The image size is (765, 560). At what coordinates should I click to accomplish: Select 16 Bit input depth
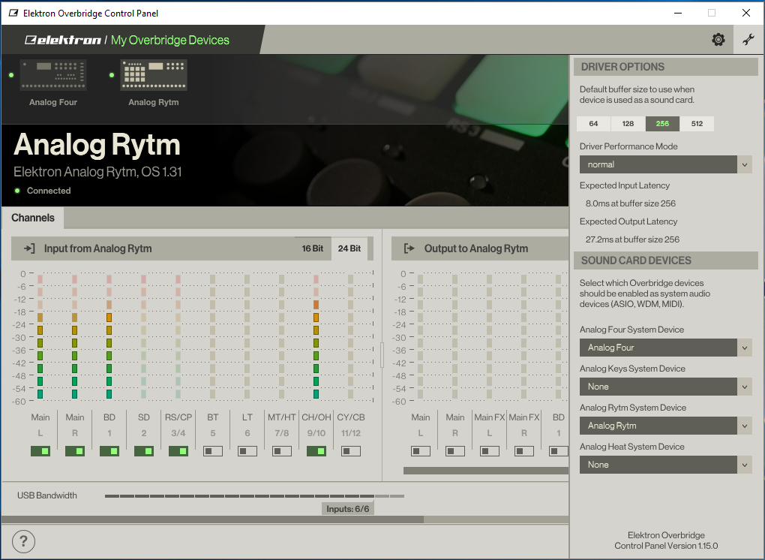(313, 248)
